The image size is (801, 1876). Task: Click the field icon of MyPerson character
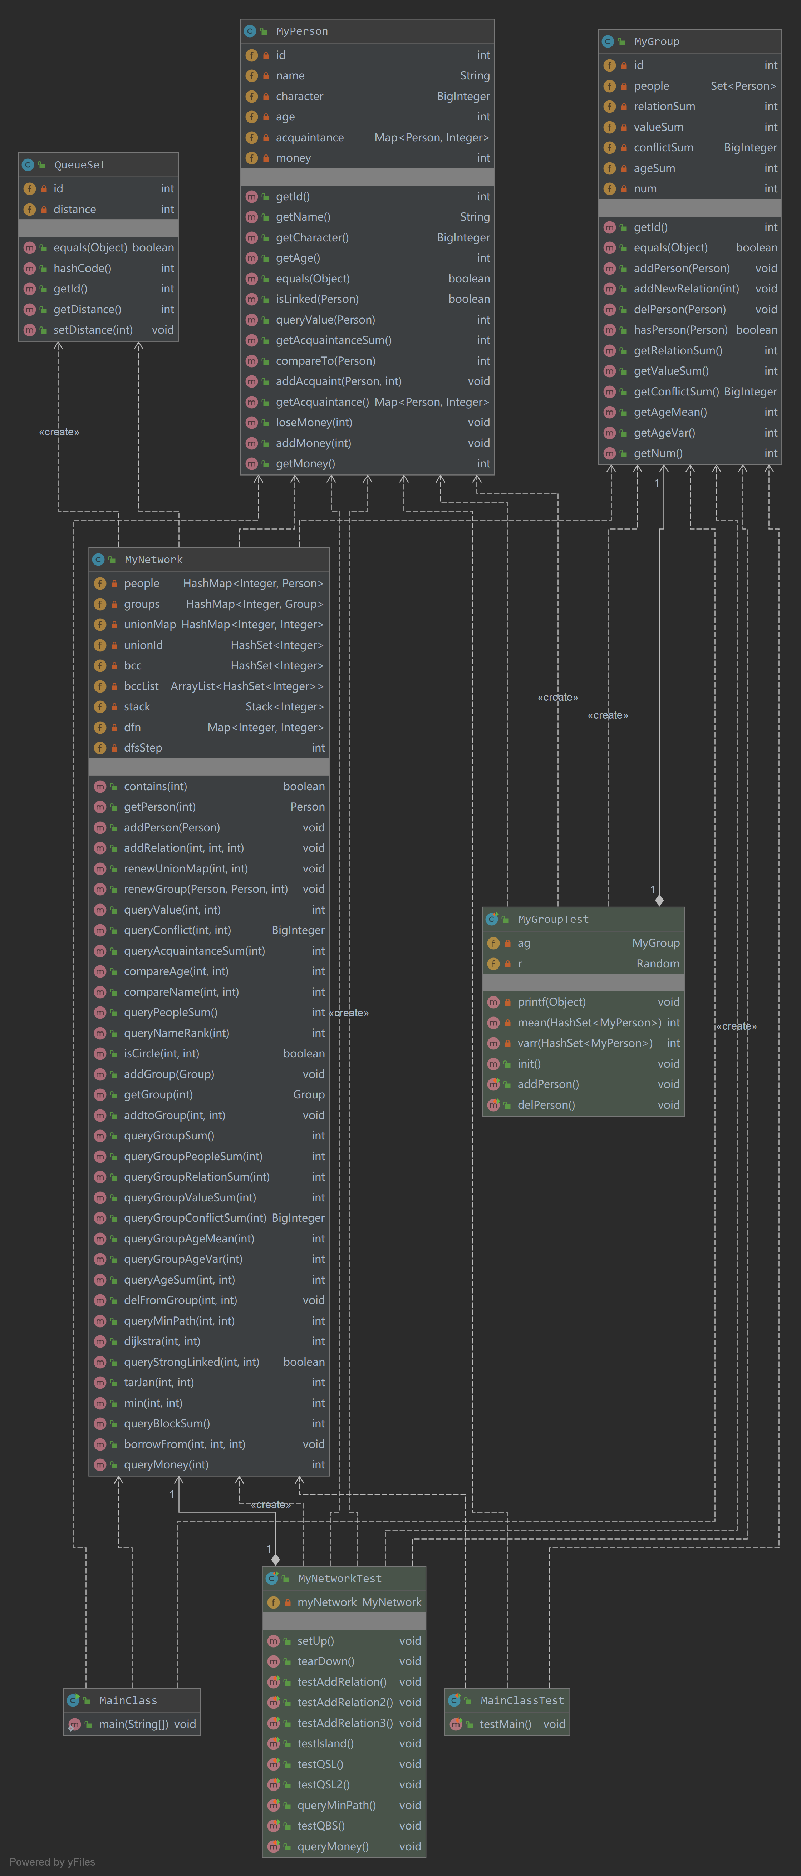[251, 96]
